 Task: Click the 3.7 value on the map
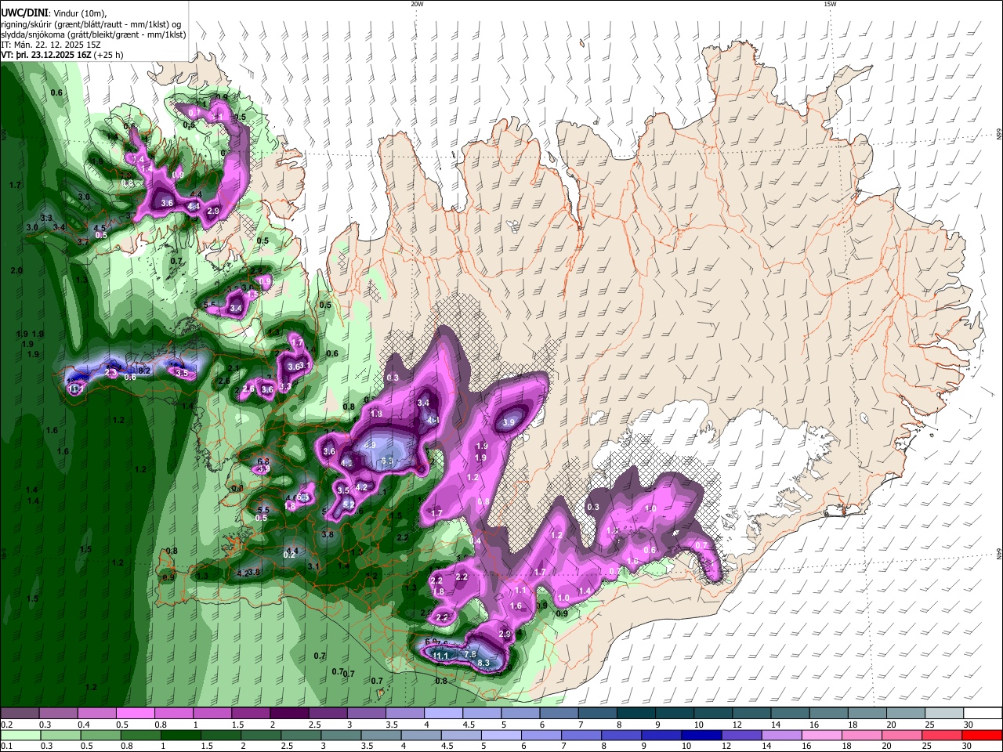[83, 242]
